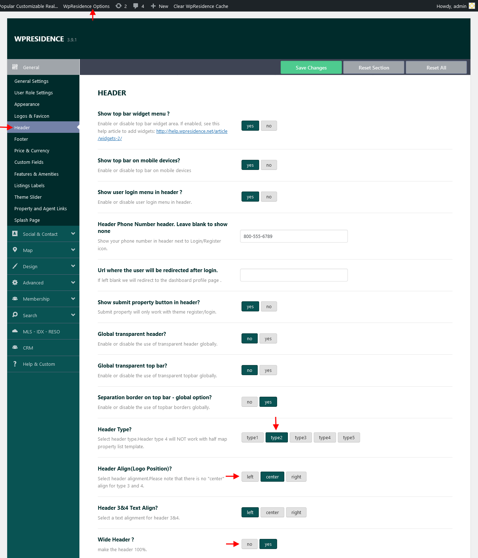Select the Design pencil icon

pyautogui.click(x=15, y=266)
